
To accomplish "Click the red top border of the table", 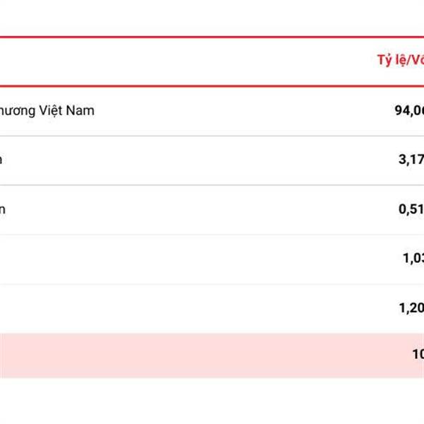I will [212, 37].
